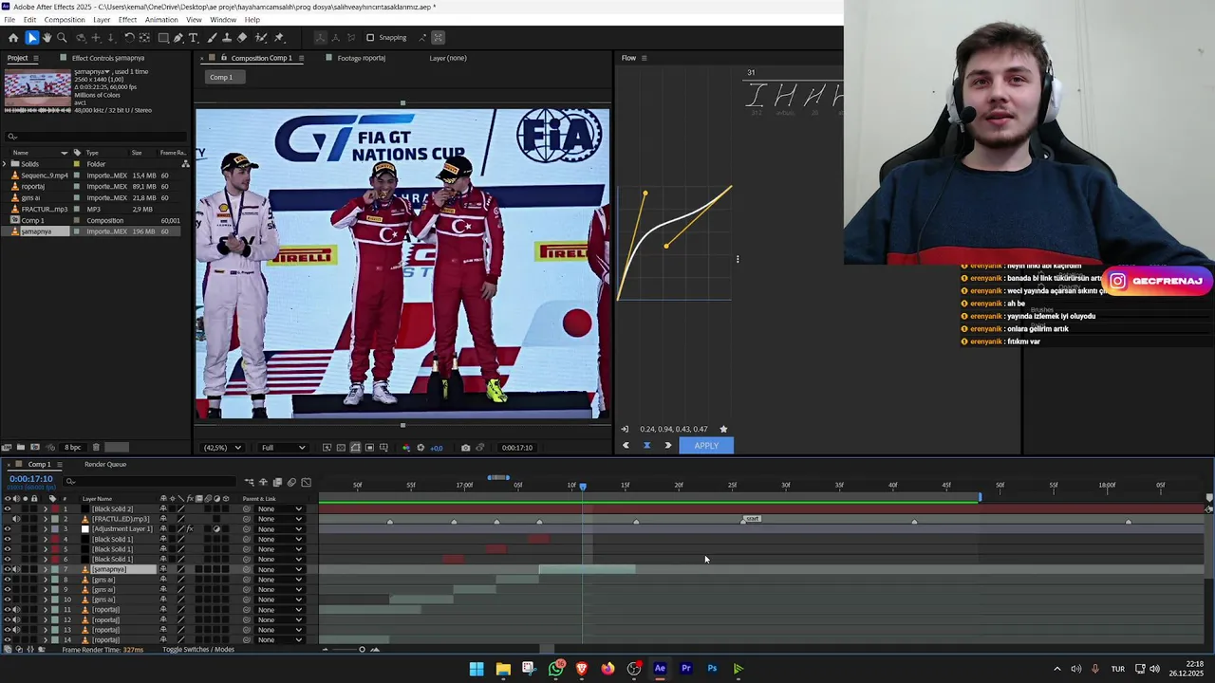Toggle visibility of layer 14 roportaj
The image size is (1215, 683).
point(8,639)
